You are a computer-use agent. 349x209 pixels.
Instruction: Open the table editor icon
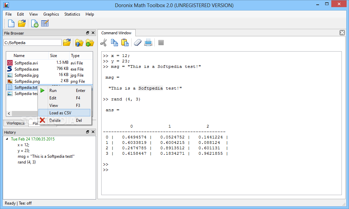click(45, 23)
